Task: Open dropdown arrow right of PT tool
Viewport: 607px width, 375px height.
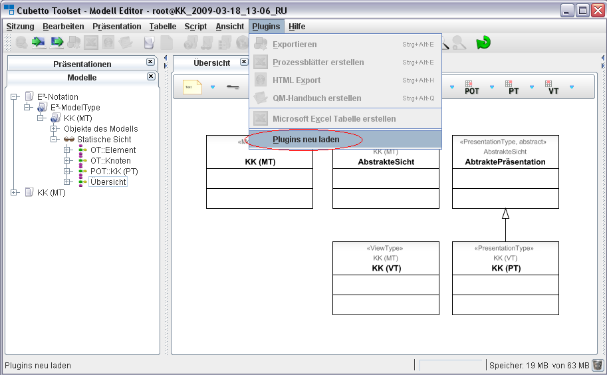Action: pyautogui.click(x=531, y=87)
